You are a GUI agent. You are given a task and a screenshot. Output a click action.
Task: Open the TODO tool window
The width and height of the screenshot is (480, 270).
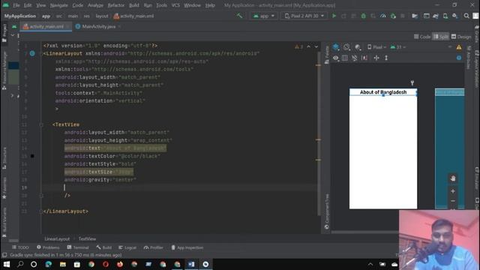(x=20, y=247)
